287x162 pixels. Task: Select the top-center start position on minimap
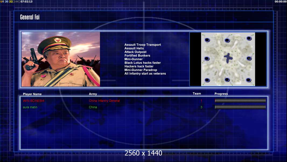coord(227,40)
